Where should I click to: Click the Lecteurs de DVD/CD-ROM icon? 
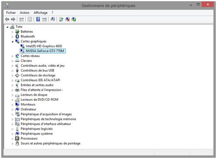[17, 99]
